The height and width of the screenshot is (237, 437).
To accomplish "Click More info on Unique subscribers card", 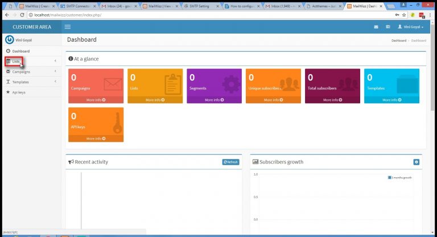I will click(x=273, y=100).
